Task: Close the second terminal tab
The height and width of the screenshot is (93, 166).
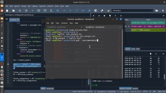Action: click(x=120, y=27)
